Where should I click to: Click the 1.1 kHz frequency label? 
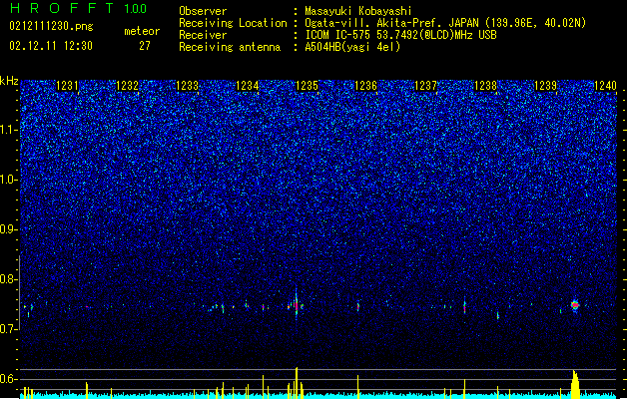(x=9, y=130)
